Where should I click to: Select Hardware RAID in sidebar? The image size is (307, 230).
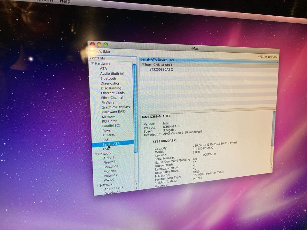click(x=114, y=111)
